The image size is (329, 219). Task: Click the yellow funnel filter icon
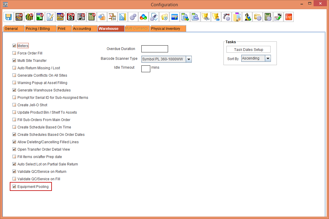click(x=206, y=17)
